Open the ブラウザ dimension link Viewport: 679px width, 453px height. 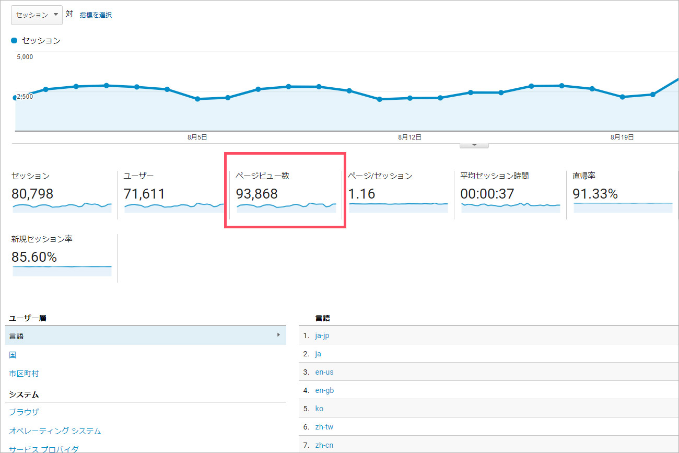point(24,412)
